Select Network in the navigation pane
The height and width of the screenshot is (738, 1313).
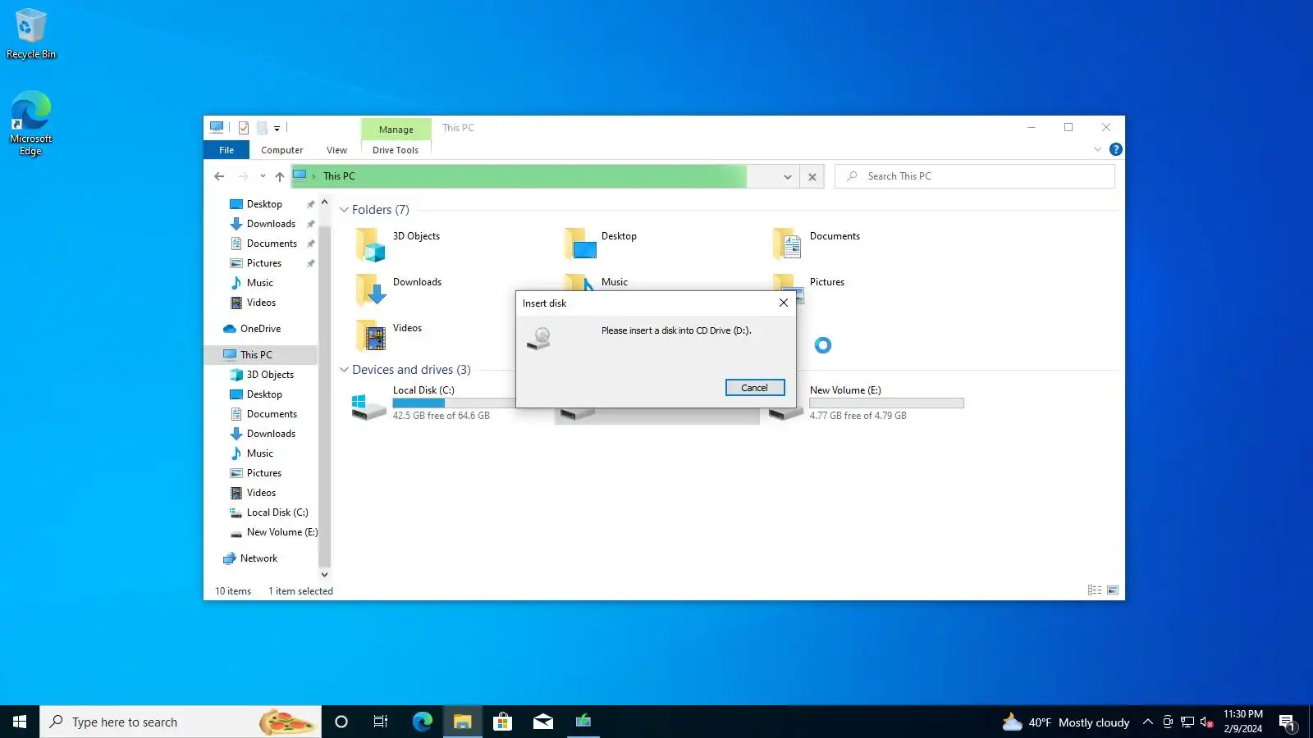pos(258,558)
